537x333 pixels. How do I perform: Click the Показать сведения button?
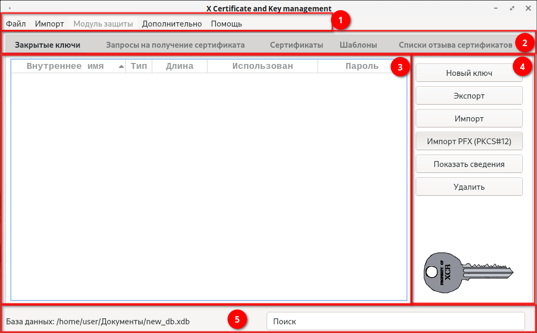(x=469, y=164)
